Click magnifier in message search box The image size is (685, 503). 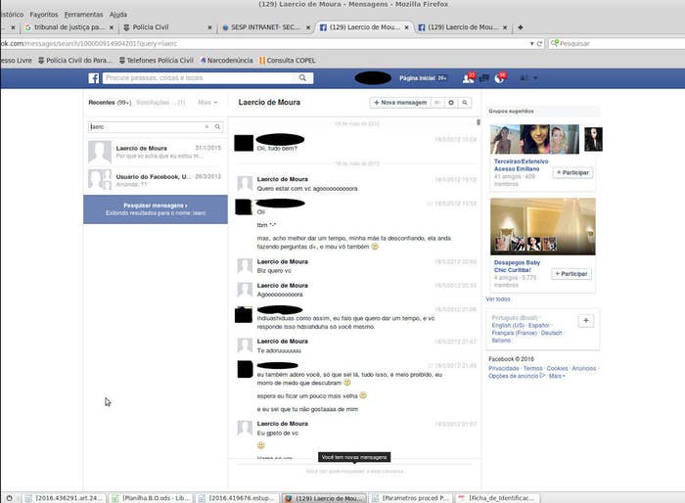(x=217, y=127)
